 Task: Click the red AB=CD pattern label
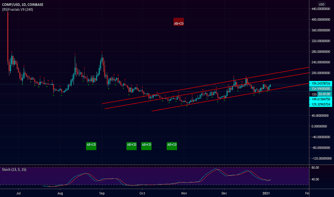(179, 22)
